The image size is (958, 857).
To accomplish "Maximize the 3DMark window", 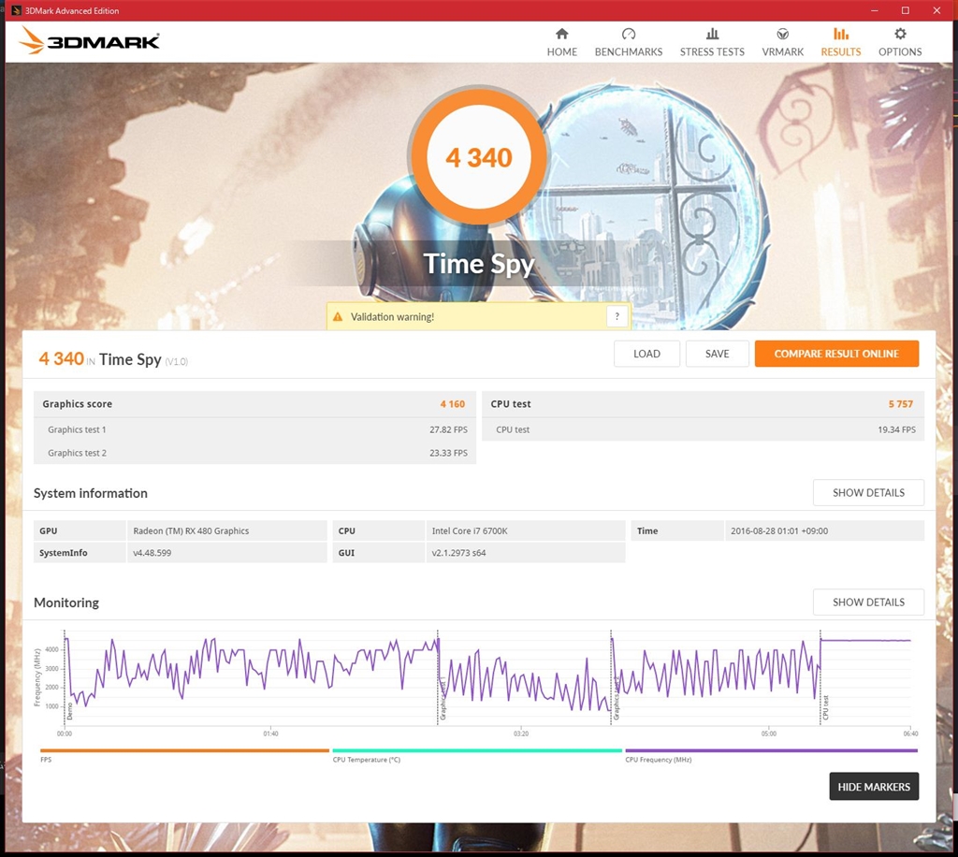I will [906, 10].
